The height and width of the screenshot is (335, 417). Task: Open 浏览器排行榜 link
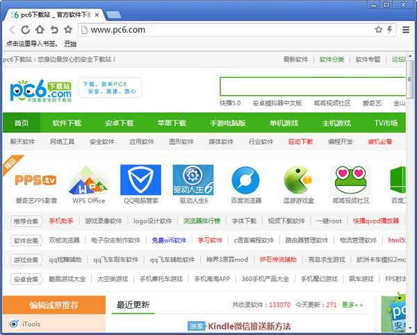coord(202,221)
